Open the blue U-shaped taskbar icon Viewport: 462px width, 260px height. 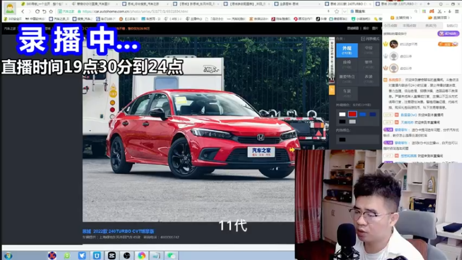[x=96, y=255]
